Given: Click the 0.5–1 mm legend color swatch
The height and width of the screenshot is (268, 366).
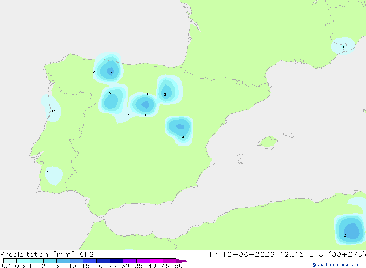Looking at the screenshot, I should [x=23, y=261].
